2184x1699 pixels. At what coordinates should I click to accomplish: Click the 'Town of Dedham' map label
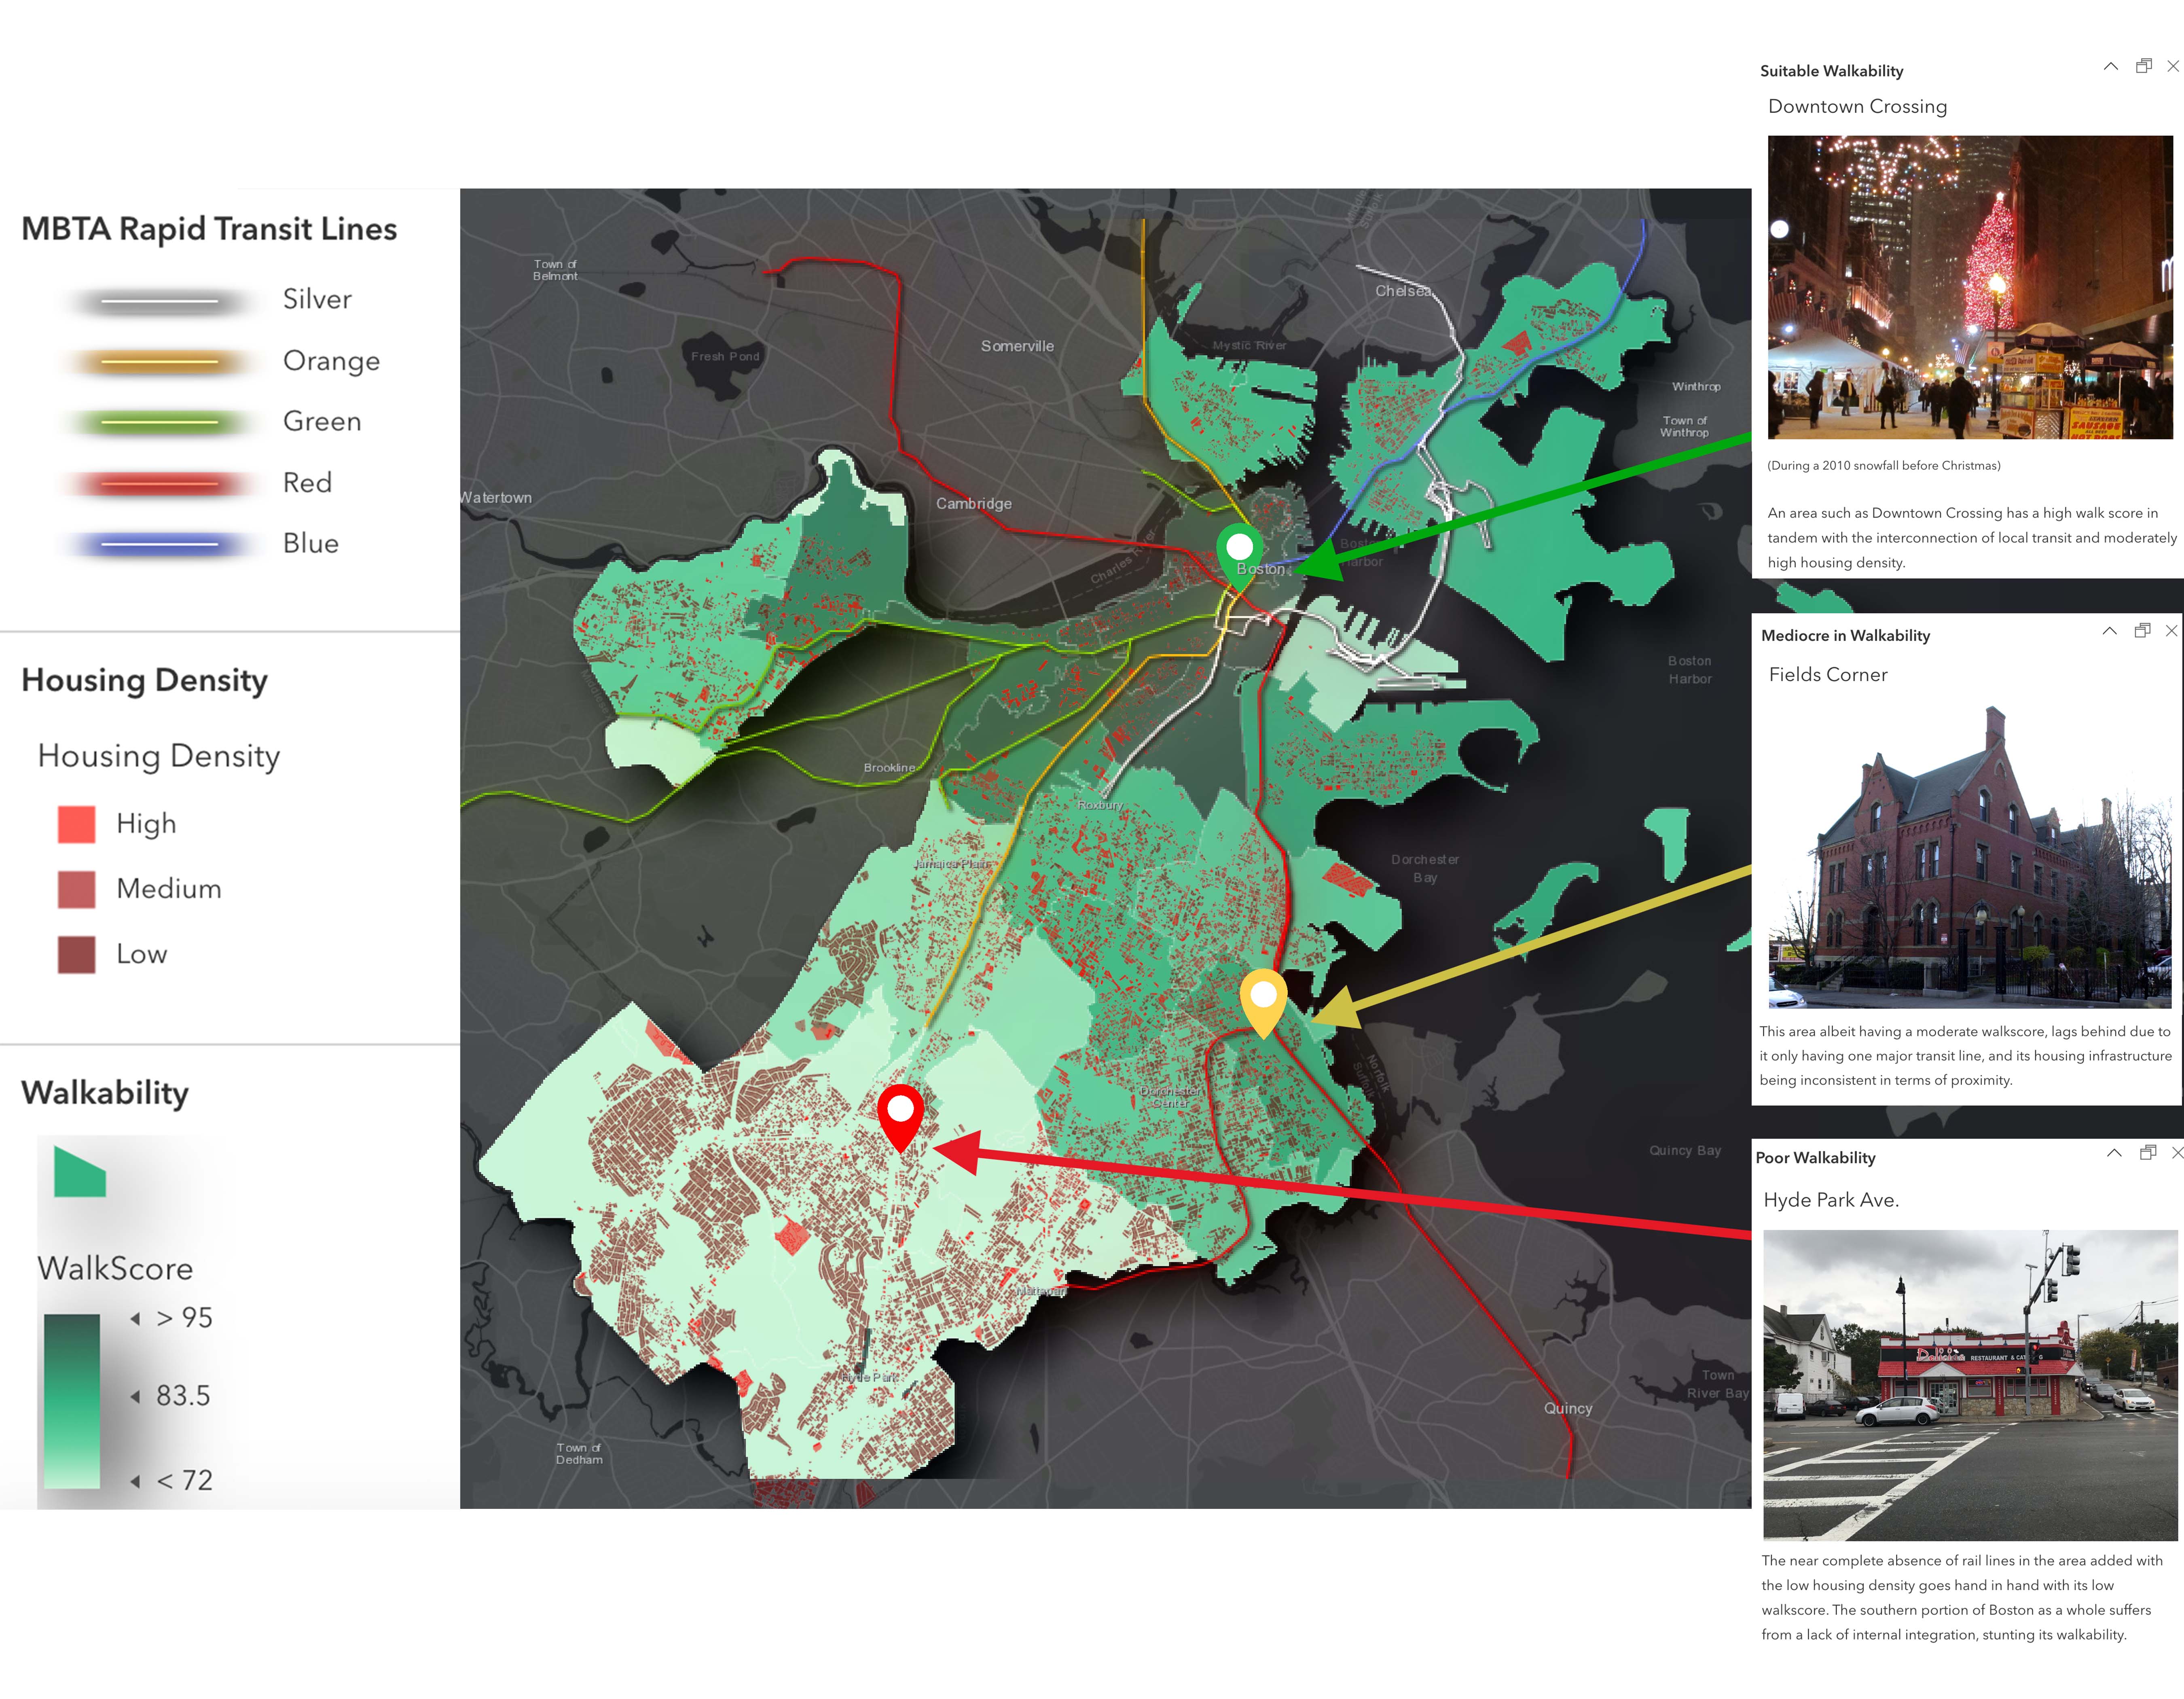point(579,1454)
